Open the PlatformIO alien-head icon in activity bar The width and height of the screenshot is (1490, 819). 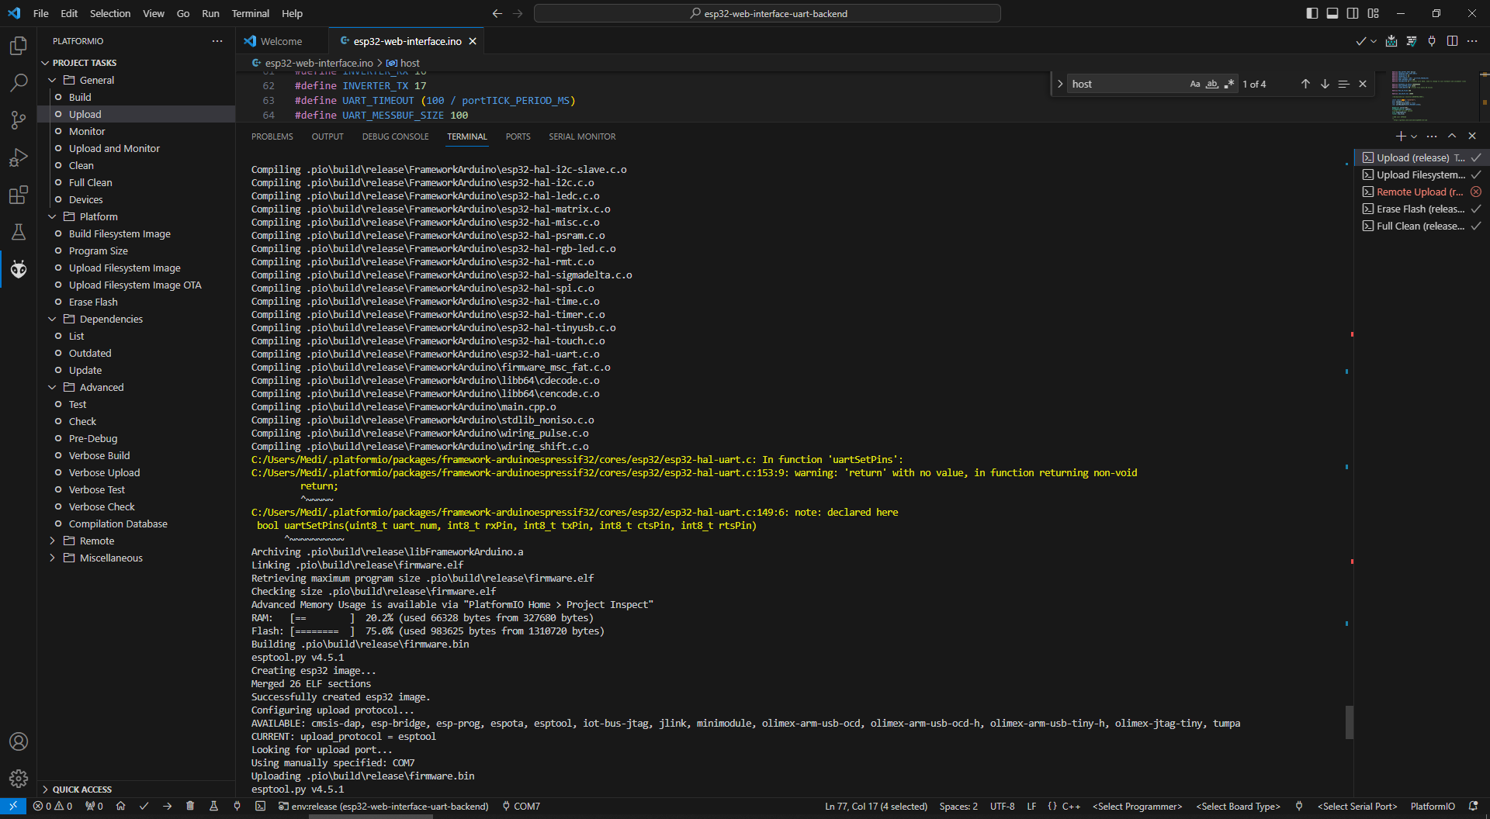(19, 269)
